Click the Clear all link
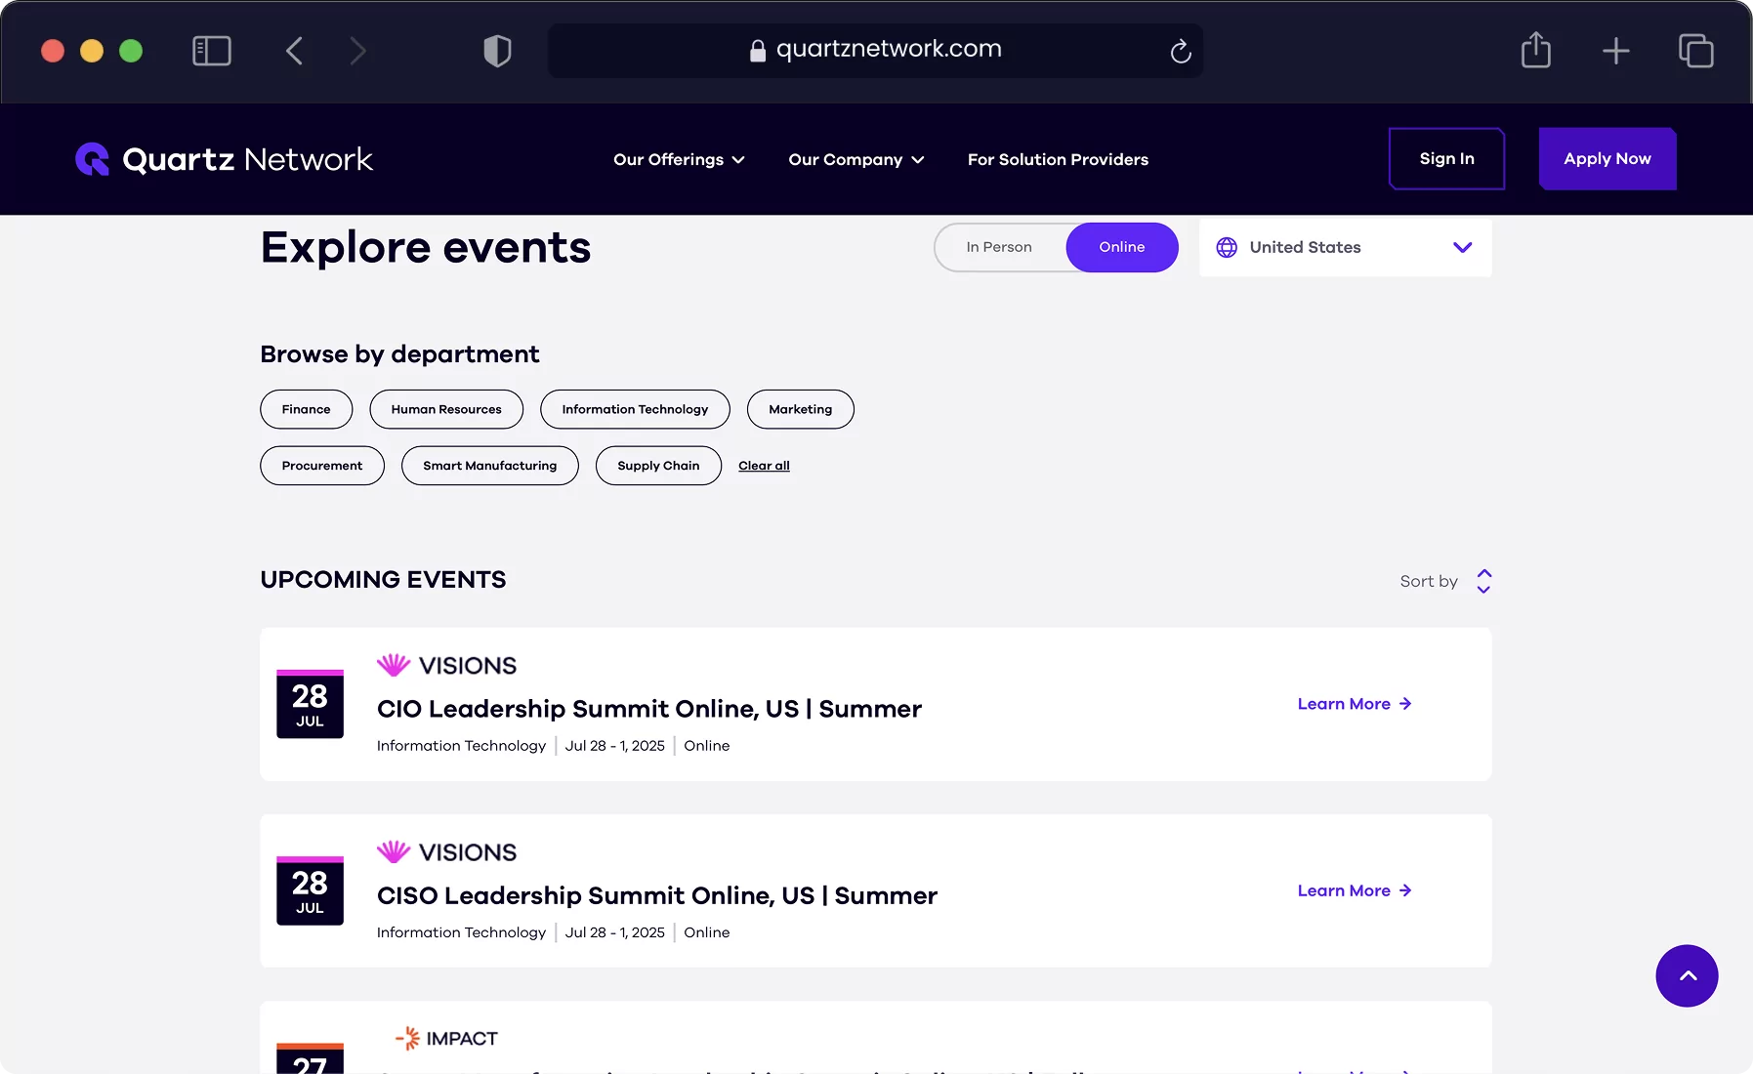 [x=764, y=466]
